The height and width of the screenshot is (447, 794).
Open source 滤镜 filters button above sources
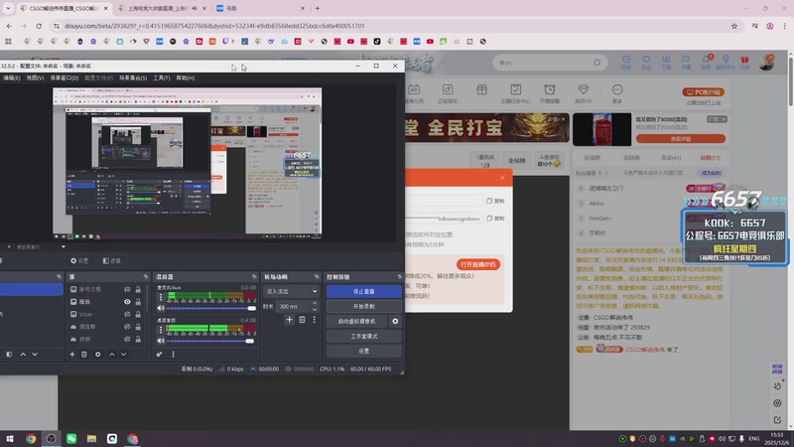coord(112,260)
